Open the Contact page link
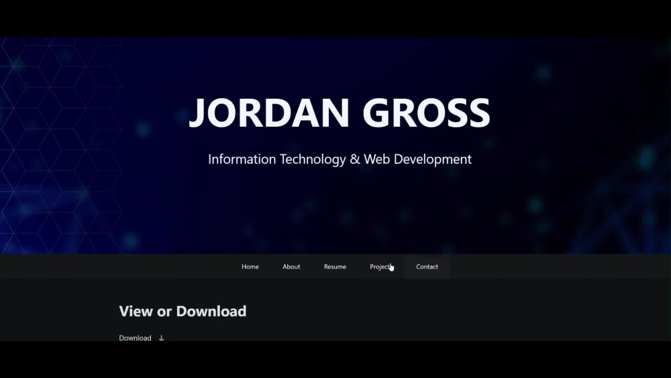 [x=427, y=267]
